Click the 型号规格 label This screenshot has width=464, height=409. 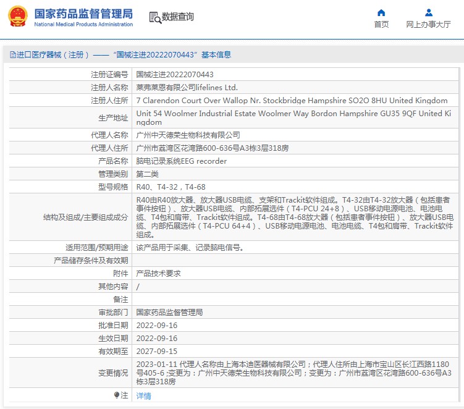point(113,187)
